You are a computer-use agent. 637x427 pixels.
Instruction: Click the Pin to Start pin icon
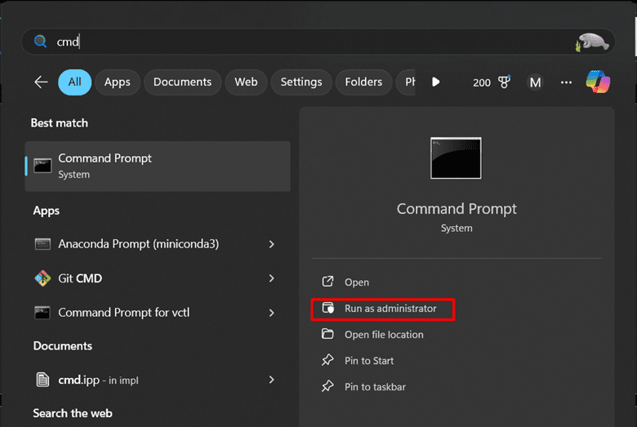(327, 360)
